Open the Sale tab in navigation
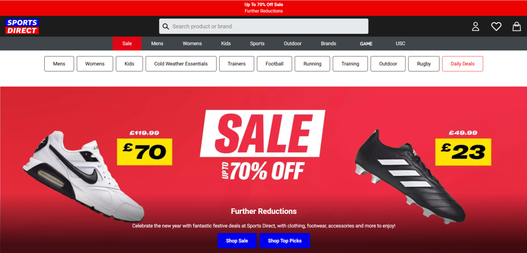 [x=127, y=44]
